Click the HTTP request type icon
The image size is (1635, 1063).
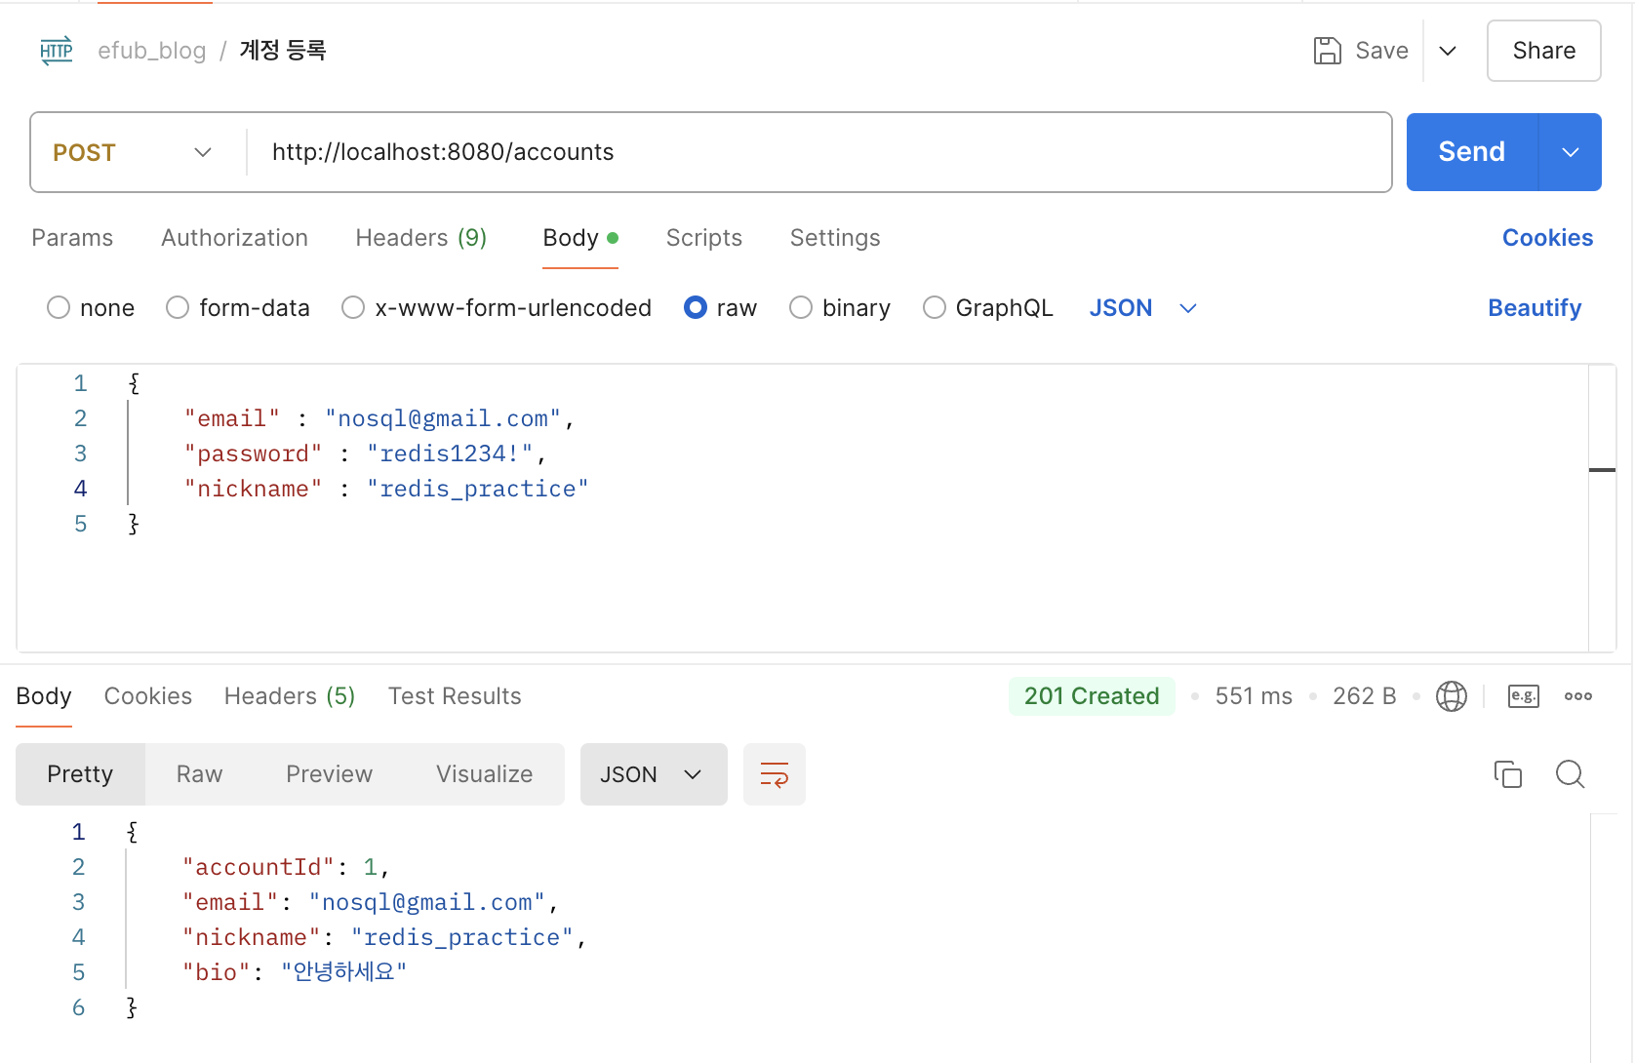(57, 51)
